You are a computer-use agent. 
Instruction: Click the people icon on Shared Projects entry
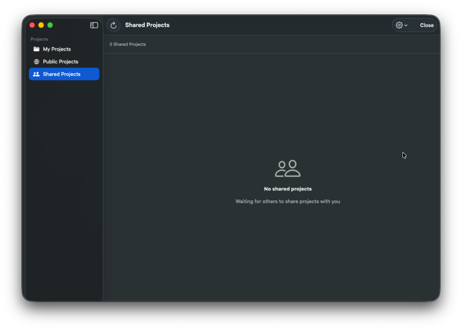point(37,74)
